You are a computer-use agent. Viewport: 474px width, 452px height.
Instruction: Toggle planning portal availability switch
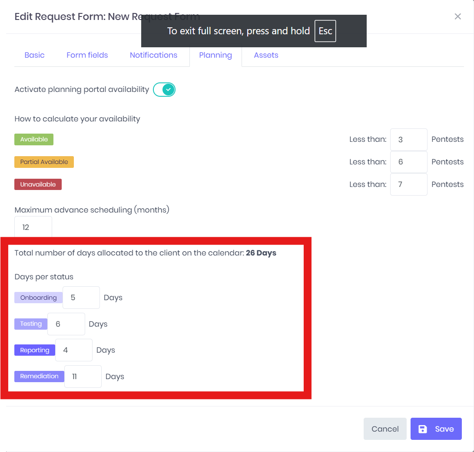pyautogui.click(x=164, y=90)
